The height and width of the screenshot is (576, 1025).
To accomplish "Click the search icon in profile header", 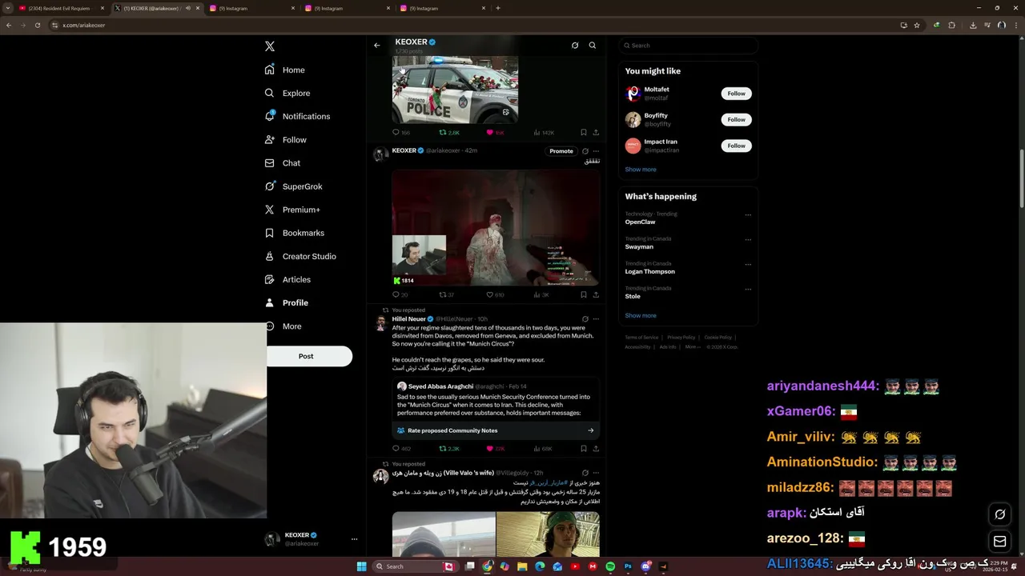I will (593, 46).
